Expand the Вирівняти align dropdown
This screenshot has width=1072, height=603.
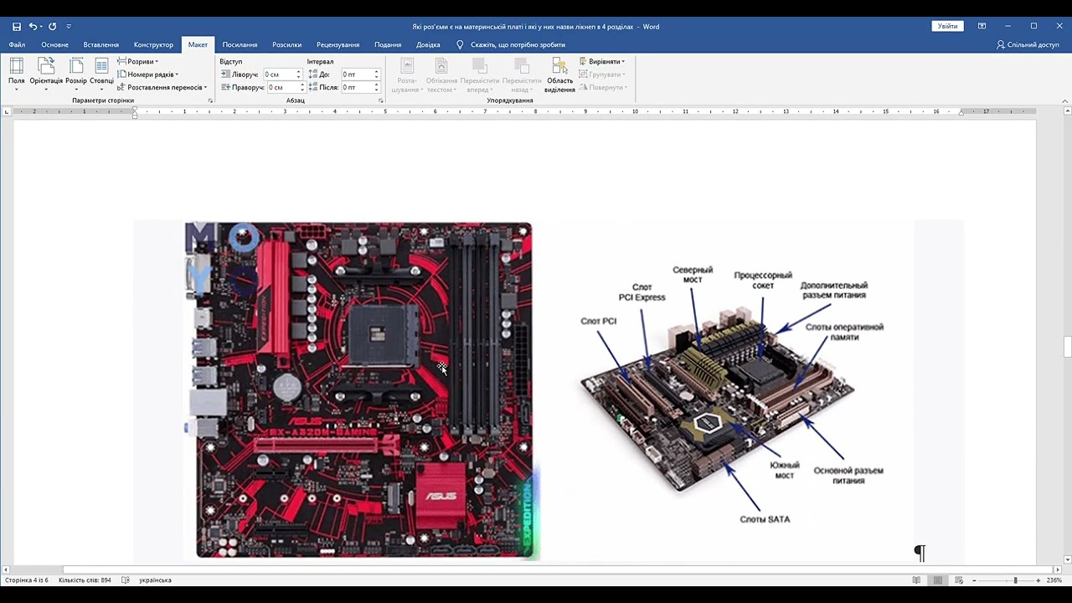point(602,61)
